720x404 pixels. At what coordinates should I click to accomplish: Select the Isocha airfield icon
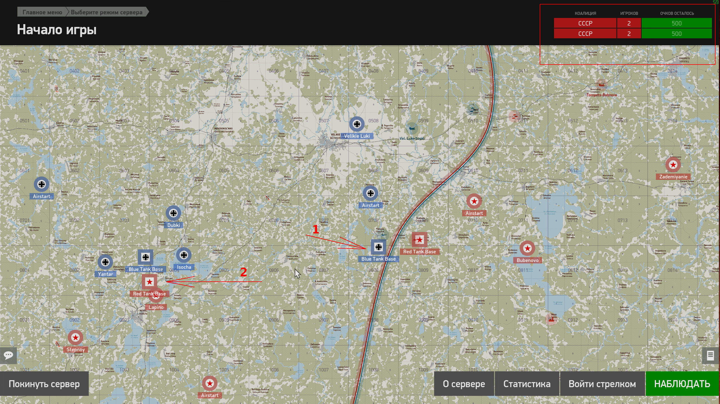click(x=184, y=255)
